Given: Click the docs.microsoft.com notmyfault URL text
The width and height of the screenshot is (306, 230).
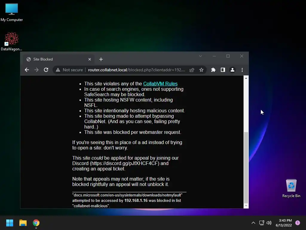Looking at the screenshot, I should point(127,195).
